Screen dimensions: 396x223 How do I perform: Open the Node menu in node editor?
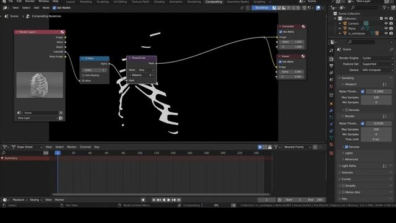[46, 8]
